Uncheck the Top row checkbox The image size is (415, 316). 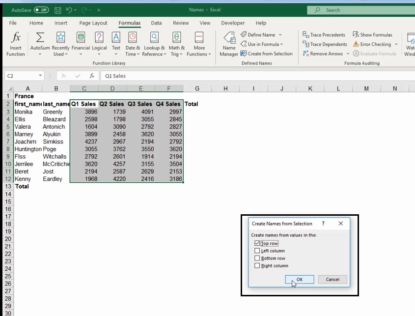257,243
